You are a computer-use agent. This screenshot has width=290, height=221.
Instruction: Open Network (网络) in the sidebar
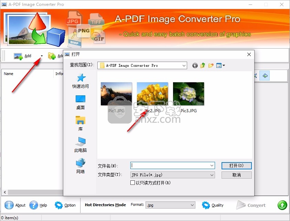click(x=80, y=166)
